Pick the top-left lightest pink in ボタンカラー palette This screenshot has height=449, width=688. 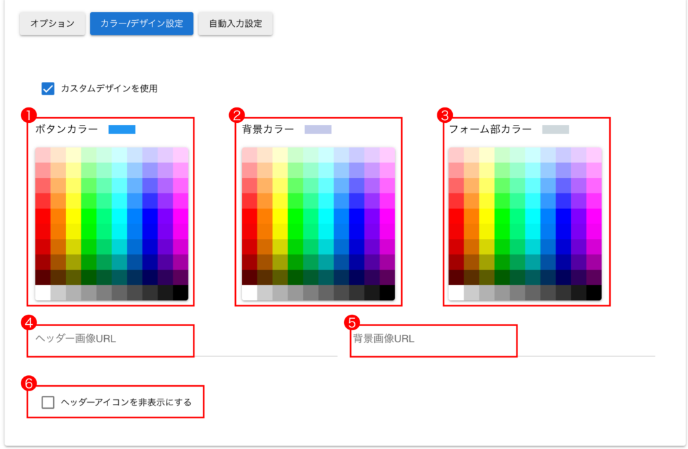tap(42, 154)
